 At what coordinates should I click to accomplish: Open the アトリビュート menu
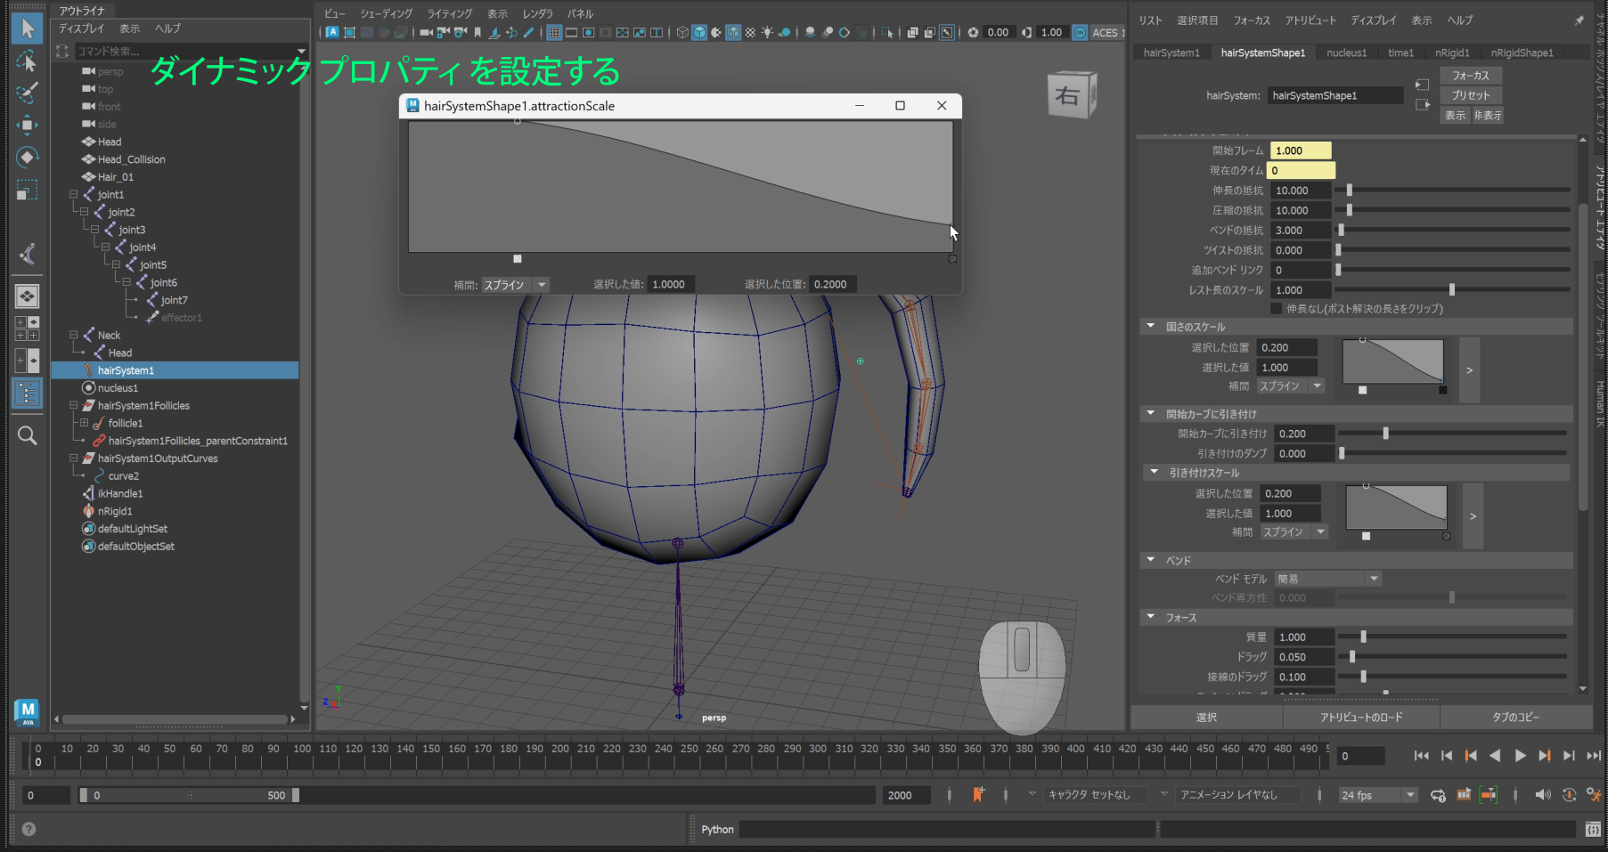1310,20
